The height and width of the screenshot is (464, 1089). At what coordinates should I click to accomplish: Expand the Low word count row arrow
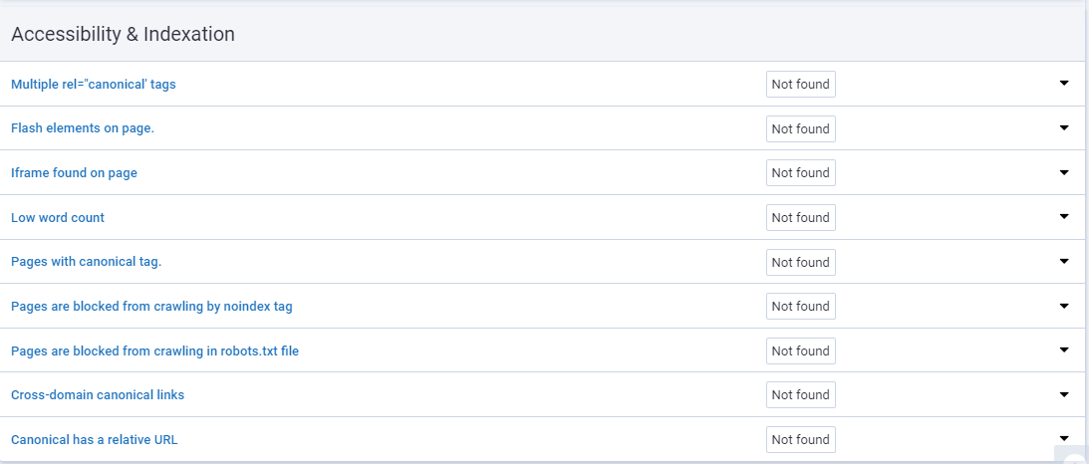(1063, 216)
